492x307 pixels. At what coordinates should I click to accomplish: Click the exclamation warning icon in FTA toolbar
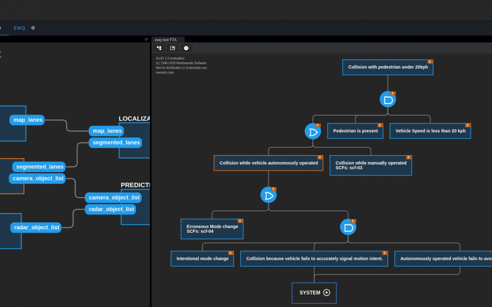pos(186,48)
